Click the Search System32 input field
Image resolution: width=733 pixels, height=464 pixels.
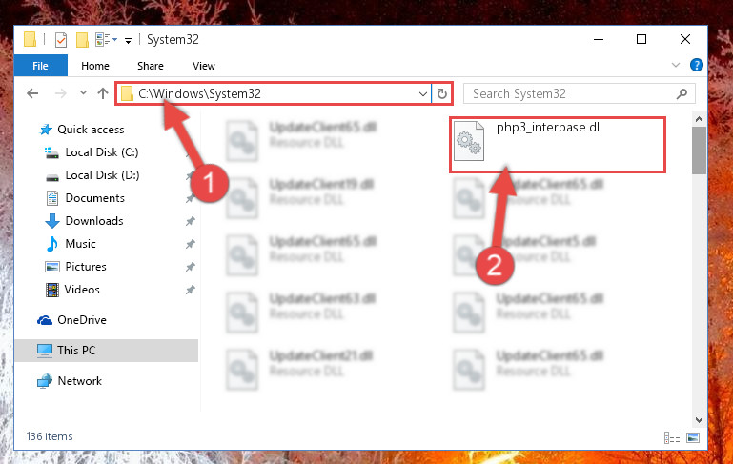(x=570, y=94)
